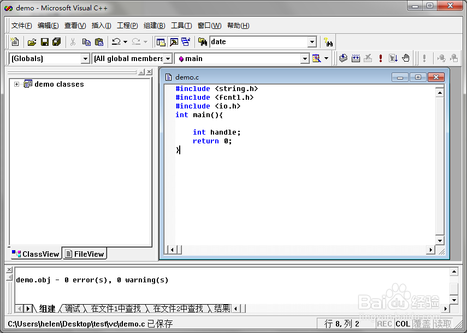This screenshot has height=333, width=467.
Task: Select the 组建 output tab
Action: pyautogui.click(x=47, y=309)
